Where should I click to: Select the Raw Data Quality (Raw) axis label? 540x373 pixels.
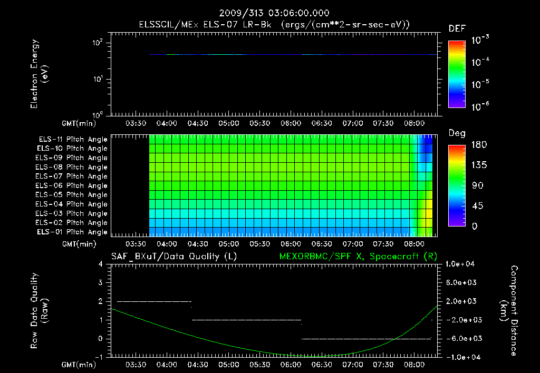point(39,311)
